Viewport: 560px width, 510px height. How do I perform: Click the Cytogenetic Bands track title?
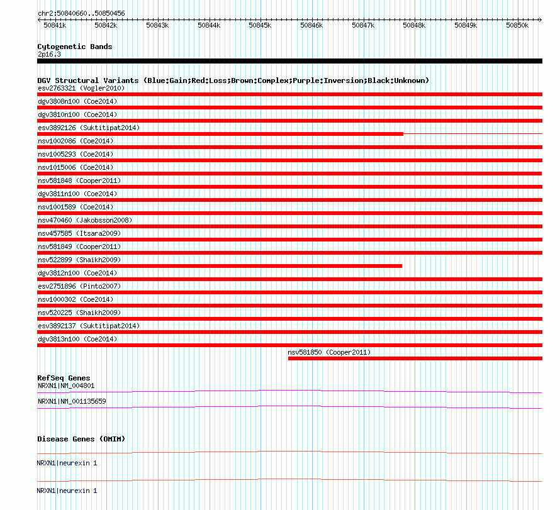(75, 47)
